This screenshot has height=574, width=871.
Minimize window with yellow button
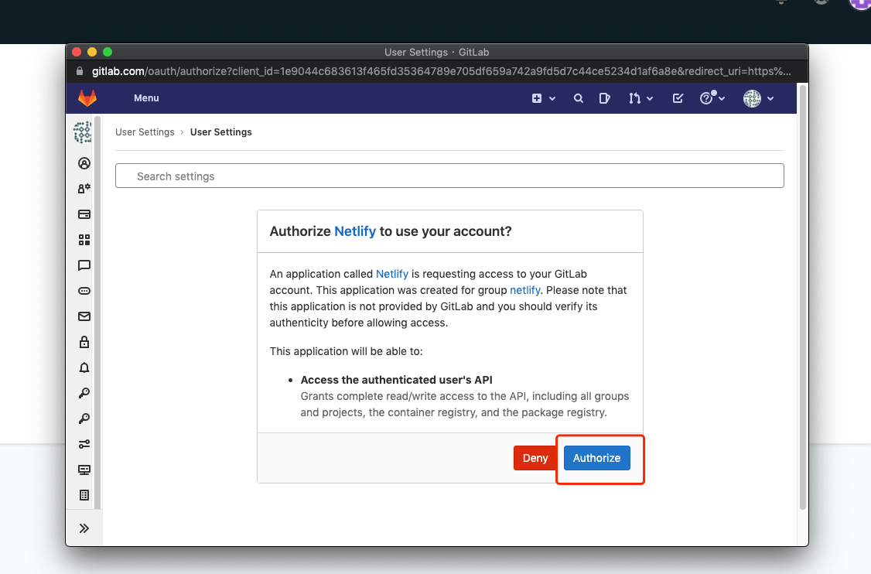click(92, 52)
